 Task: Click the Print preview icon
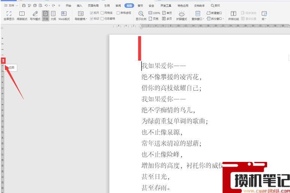(40, 6)
